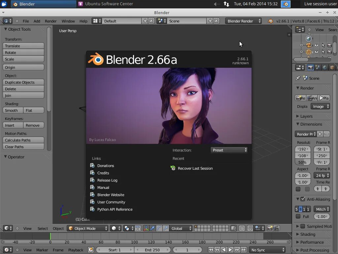Open Global transform orientation dropdown

(181, 228)
